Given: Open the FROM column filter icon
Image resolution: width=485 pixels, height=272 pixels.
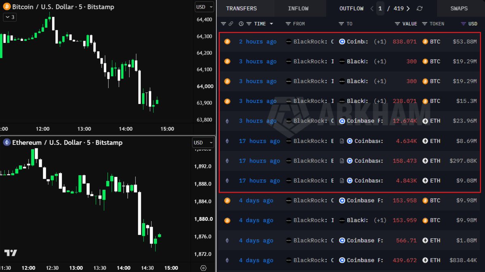Looking at the screenshot, I should pos(288,24).
